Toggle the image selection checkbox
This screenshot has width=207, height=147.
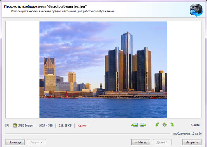[7, 126]
